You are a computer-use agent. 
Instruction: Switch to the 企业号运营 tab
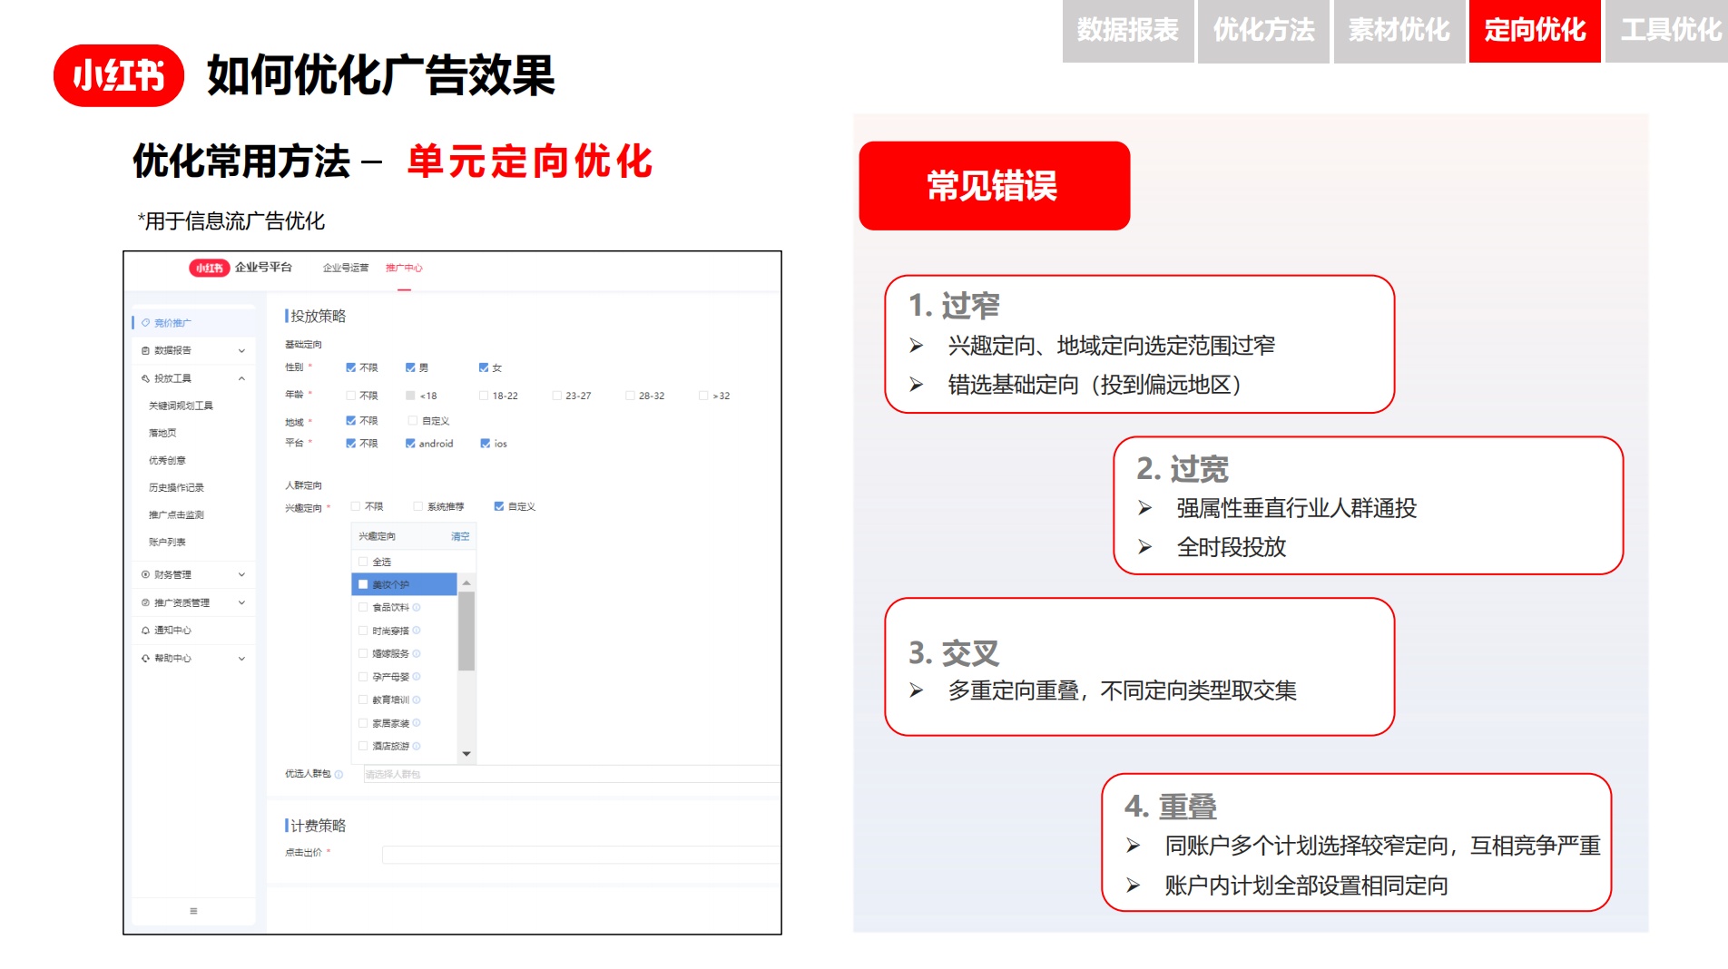(344, 267)
